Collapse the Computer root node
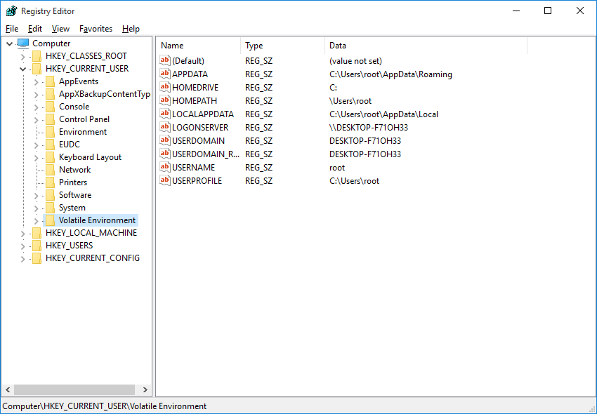The image size is (597, 414). point(10,44)
